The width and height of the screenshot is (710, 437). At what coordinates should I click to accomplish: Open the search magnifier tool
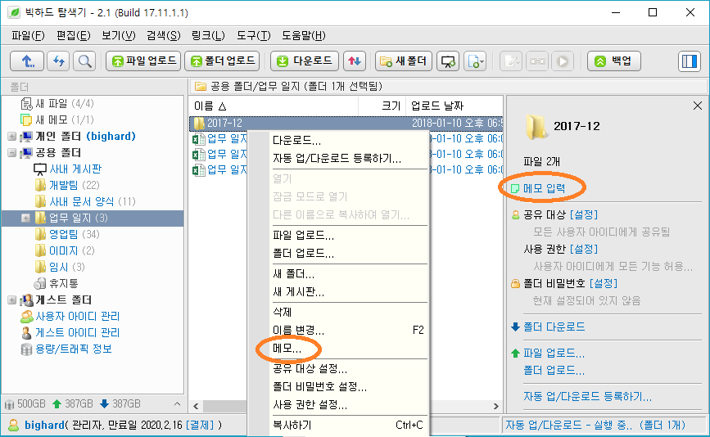84,61
